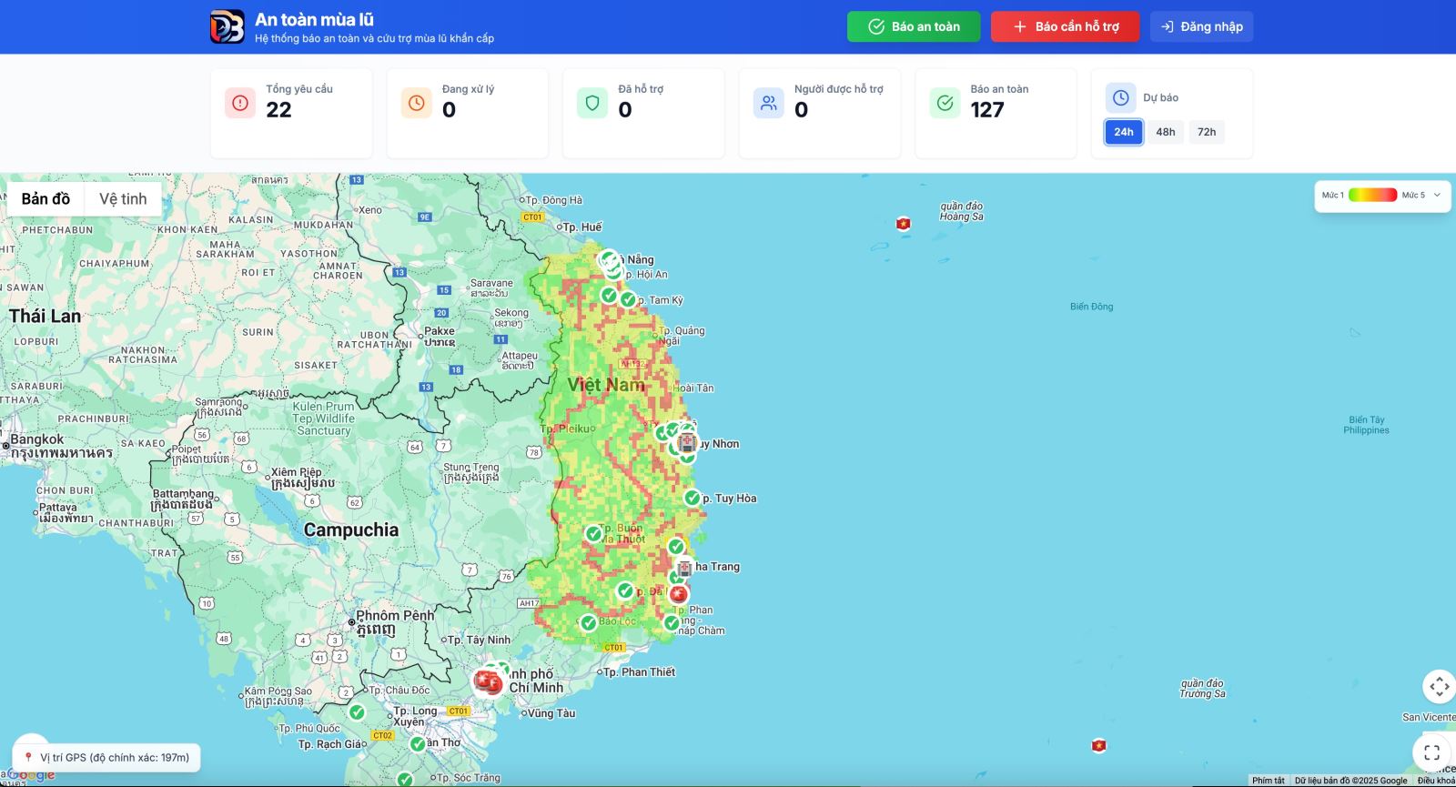Viewport: 1456px width, 787px height.
Task: Switch to the Bản đồ map view
Action: coord(45,199)
